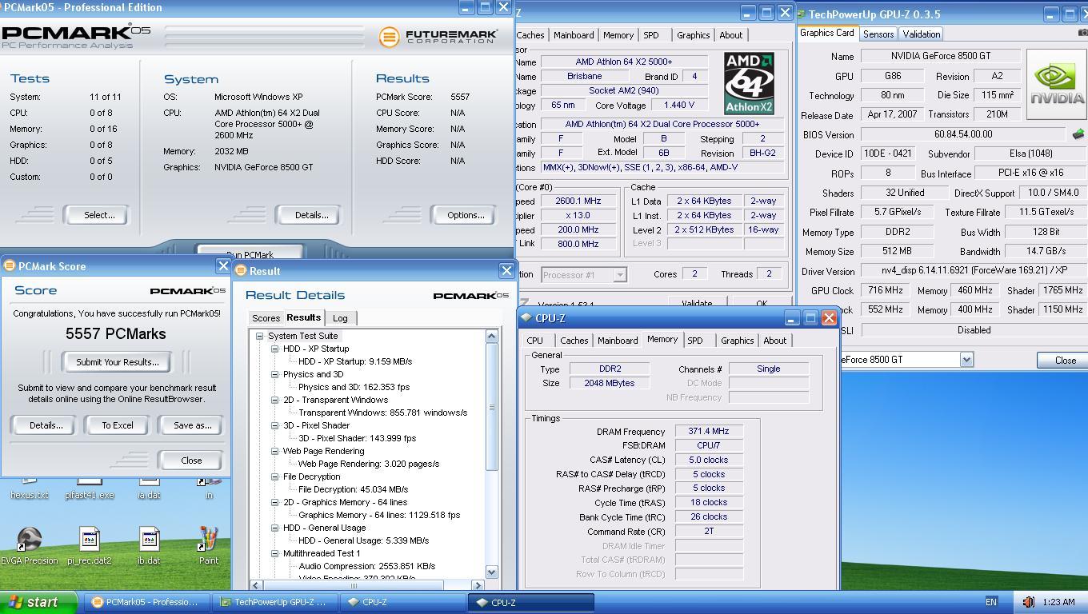Click the taskbar clock showing 1:23 AM

click(1058, 602)
